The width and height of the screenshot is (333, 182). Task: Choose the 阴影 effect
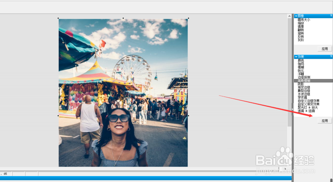pyautogui.click(x=301, y=84)
